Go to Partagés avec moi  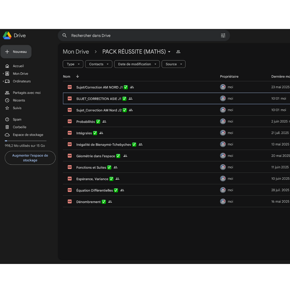pos(27,93)
